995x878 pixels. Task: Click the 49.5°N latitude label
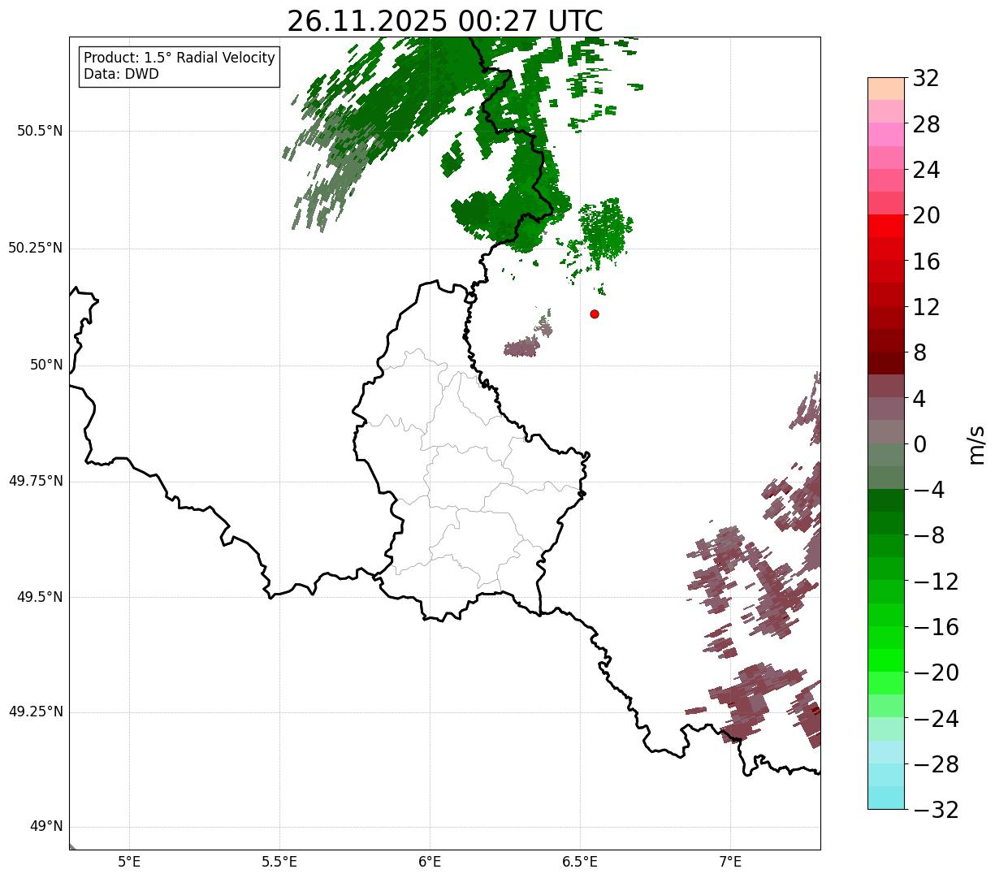40,597
